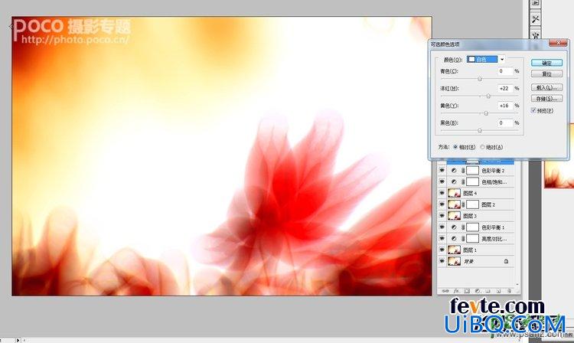The width and height of the screenshot is (574, 343).
Task: Toggle the 预览(P) checkbox
Action: click(533, 110)
